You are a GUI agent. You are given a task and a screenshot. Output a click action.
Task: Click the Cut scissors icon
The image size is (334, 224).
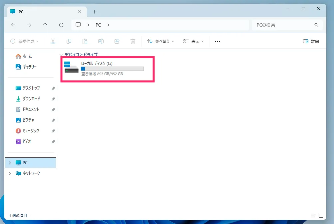click(x=53, y=41)
